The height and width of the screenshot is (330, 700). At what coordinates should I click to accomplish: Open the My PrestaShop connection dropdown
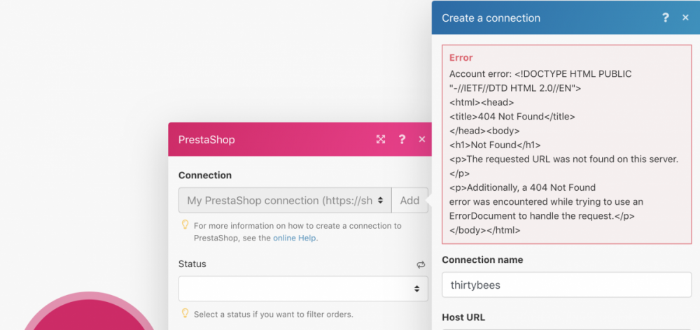coord(286,200)
